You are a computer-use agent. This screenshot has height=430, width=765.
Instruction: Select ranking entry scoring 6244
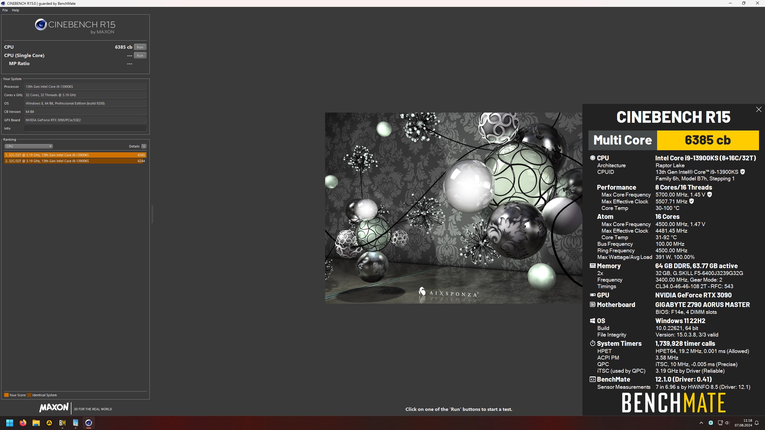tap(75, 161)
